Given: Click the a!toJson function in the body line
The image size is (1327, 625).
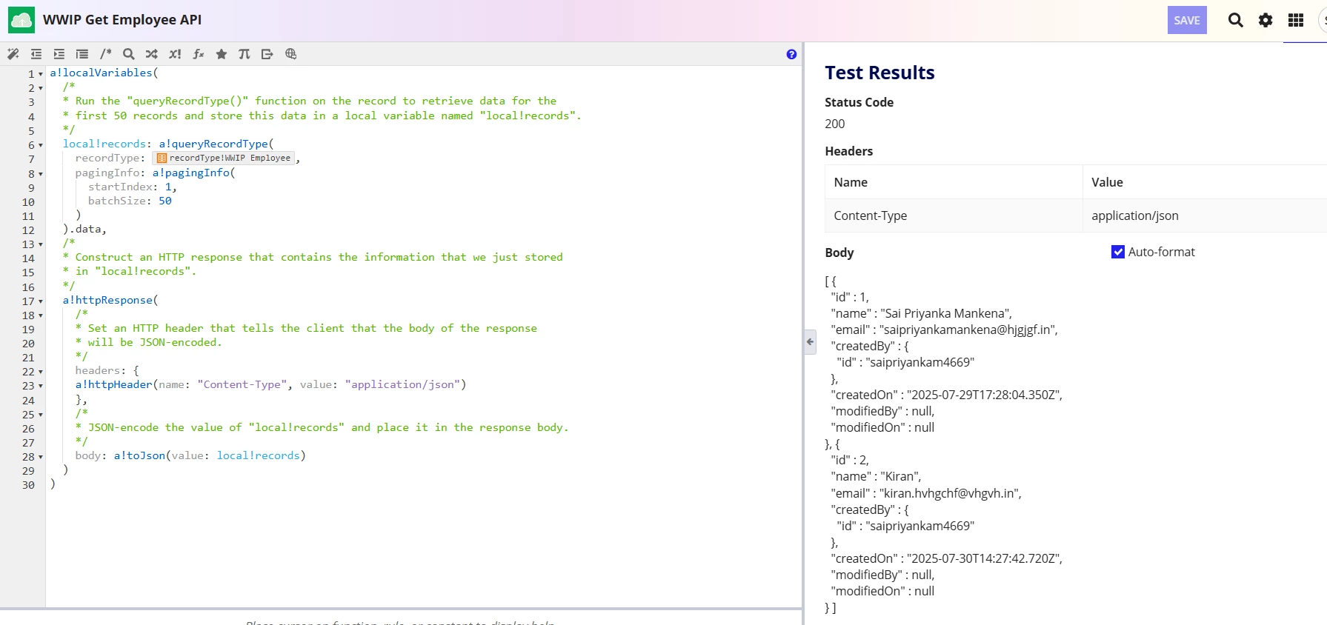Looking at the screenshot, I should tap(139, 455).
